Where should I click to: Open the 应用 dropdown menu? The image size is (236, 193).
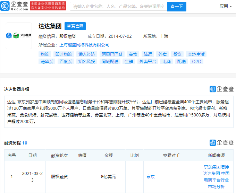coord(226,6)
